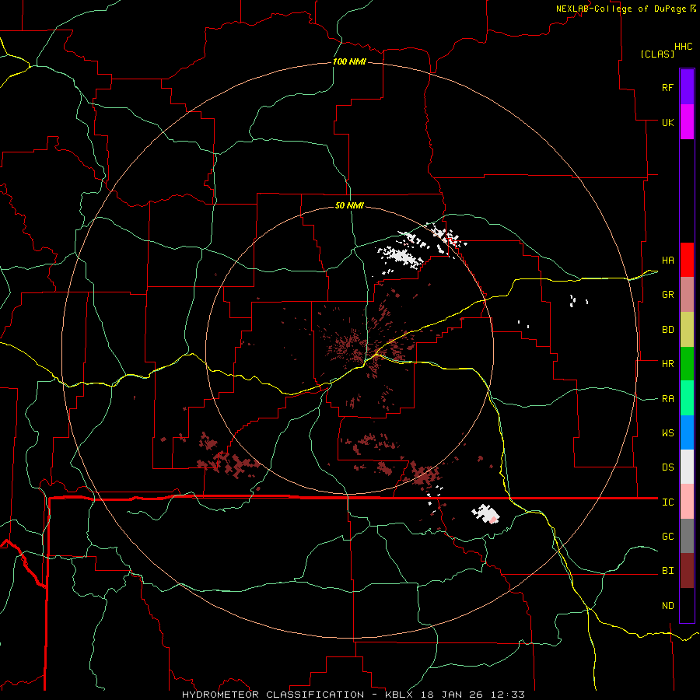Viewport: 700px width, 700px height.
Task: Select the dusty pink GR legend swatch
Action: [687, 294]
